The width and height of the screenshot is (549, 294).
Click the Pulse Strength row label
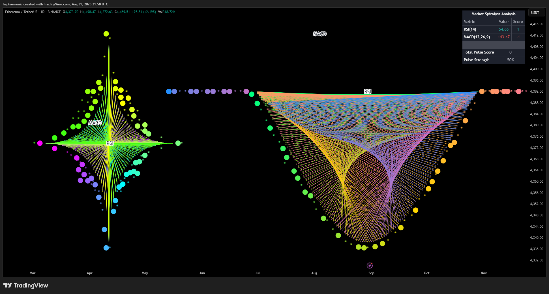coord(476,60)
